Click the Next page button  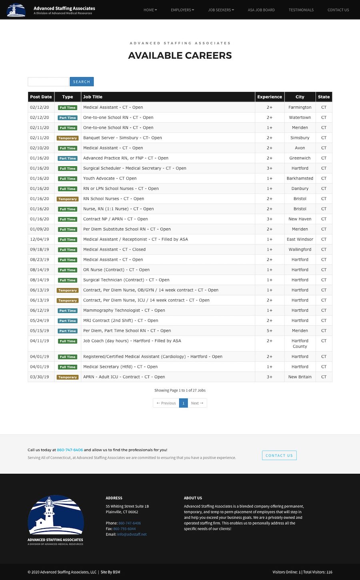(197, 403)
